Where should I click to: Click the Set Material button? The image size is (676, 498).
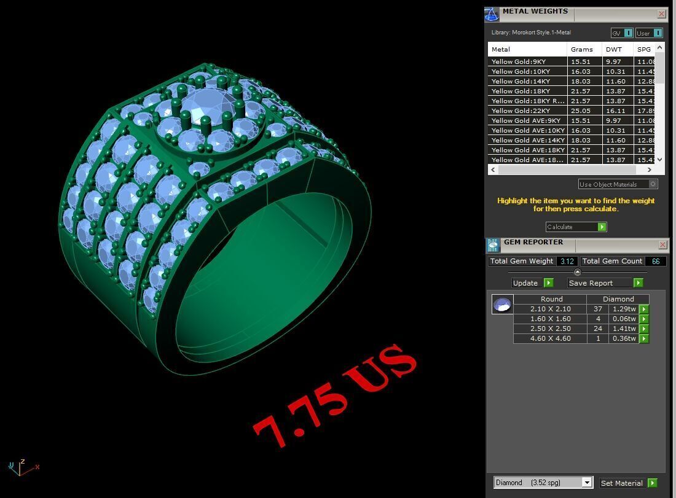[629, 483]
